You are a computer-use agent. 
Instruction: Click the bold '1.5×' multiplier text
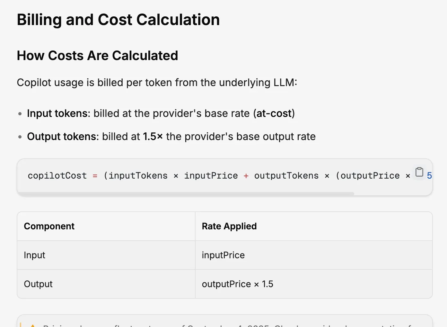click(153, 137)
